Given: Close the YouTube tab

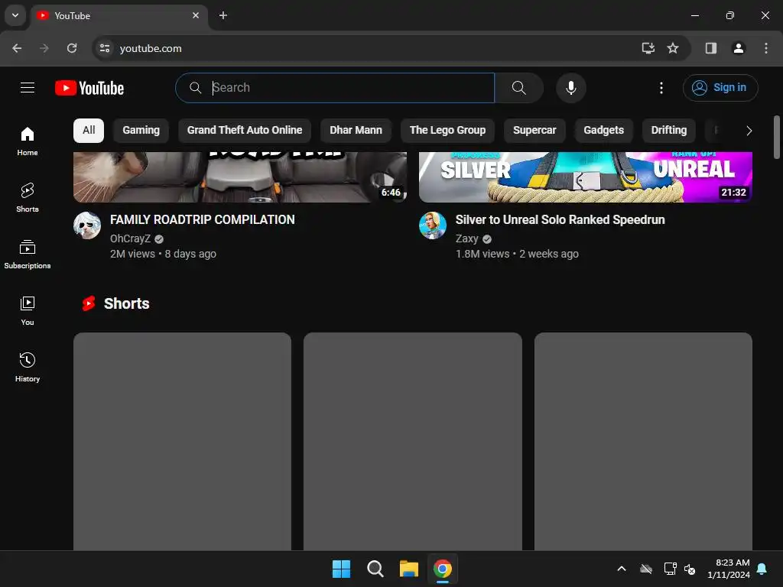Looking at the screenshot, I should click(x=196, y=15).
